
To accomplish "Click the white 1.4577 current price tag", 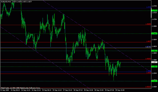I will pos(154,62).
